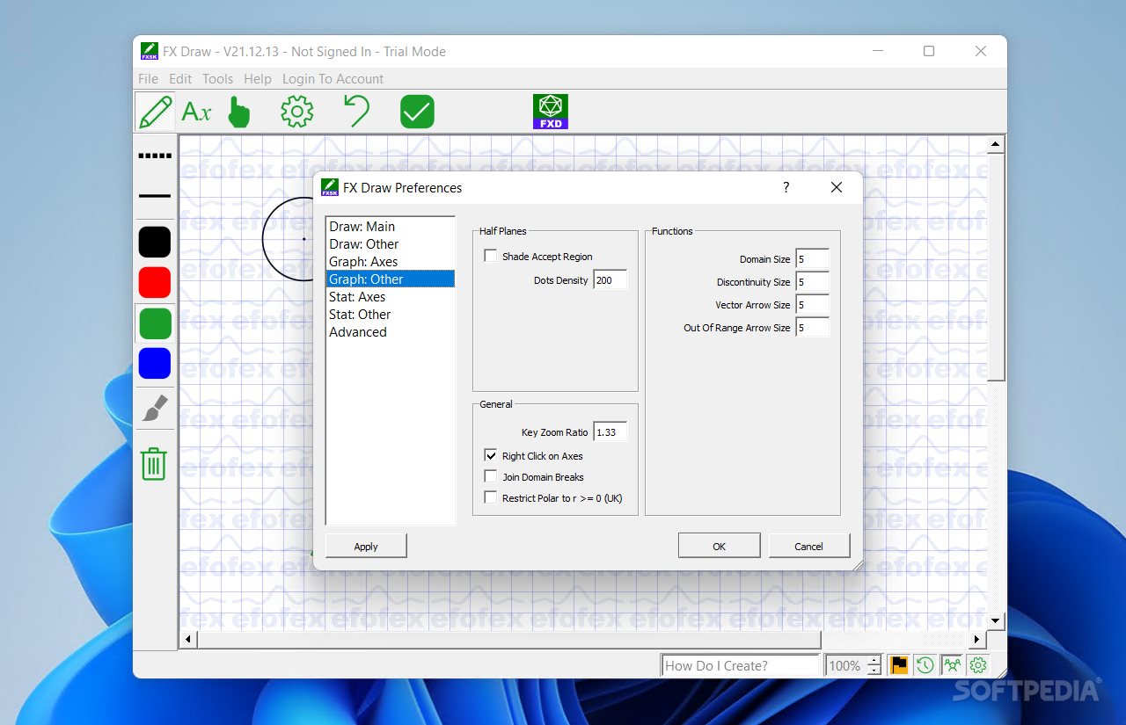Open the Help menu

point(258,78)
